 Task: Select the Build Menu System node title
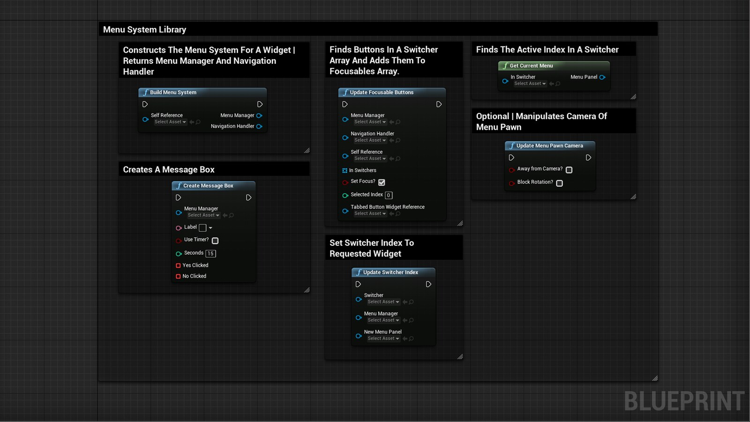[x=173, y=92]
